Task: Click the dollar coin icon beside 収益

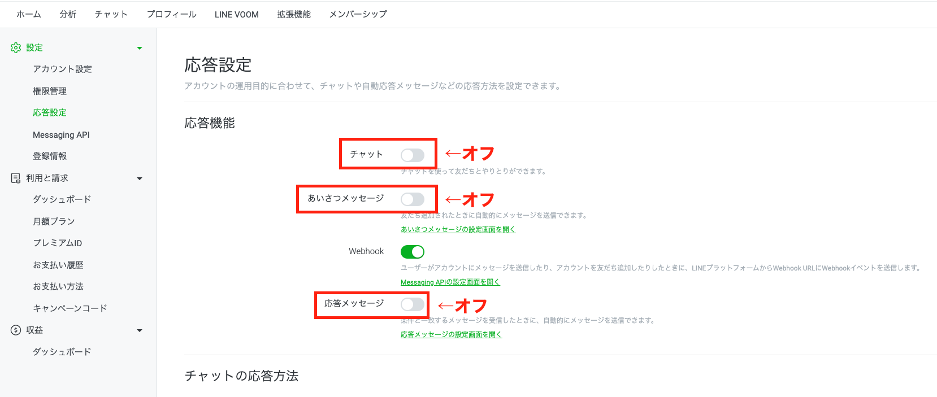Action: [x=16, y=330]
